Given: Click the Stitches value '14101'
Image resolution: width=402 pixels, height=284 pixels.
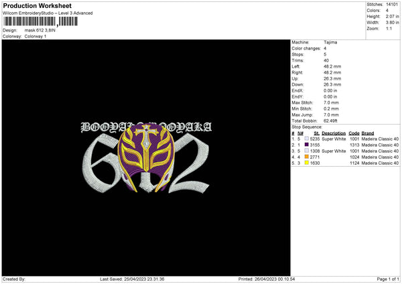Looking at the screenshot, I should click(x=392, y=5).
